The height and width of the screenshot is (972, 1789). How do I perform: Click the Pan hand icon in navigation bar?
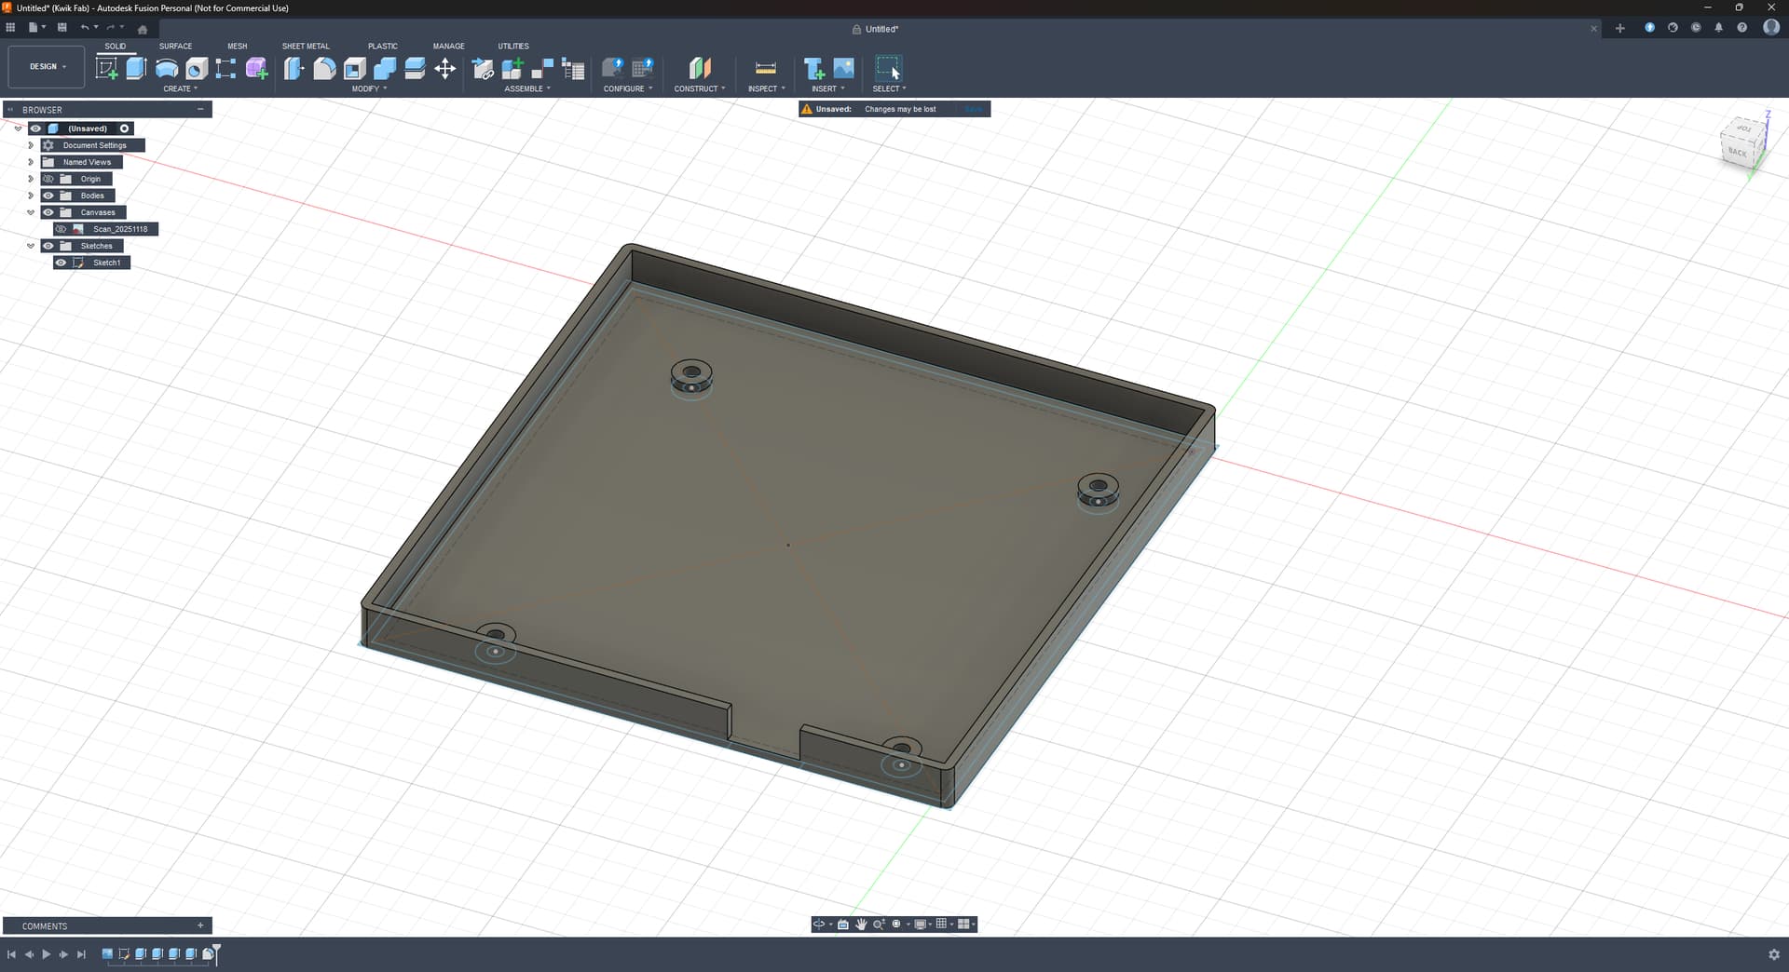tap(861, 925)
